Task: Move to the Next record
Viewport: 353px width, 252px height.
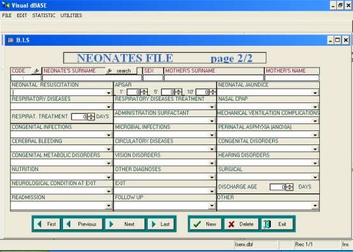Action: 125,224
